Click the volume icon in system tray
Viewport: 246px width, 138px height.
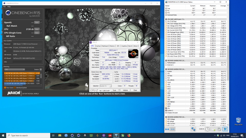click(x=224, y=136)
